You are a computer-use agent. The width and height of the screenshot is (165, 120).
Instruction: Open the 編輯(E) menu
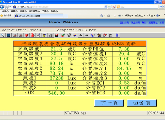coord(14,11)
